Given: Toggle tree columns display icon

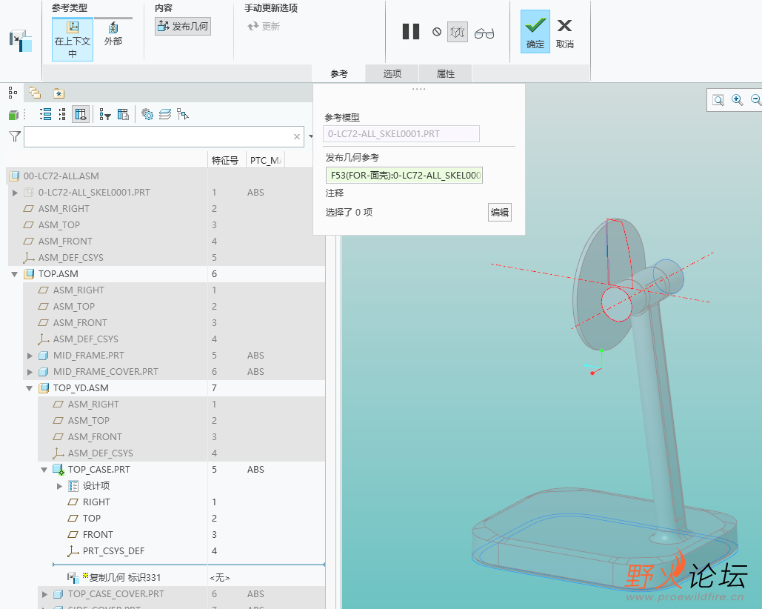Looking at the screenshot, I should click(81, 114).
